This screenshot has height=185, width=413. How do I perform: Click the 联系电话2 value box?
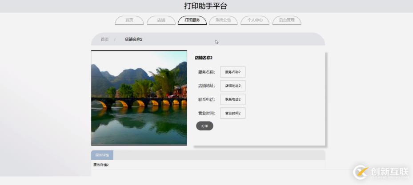pyautogui.click(x=233, y=99)
